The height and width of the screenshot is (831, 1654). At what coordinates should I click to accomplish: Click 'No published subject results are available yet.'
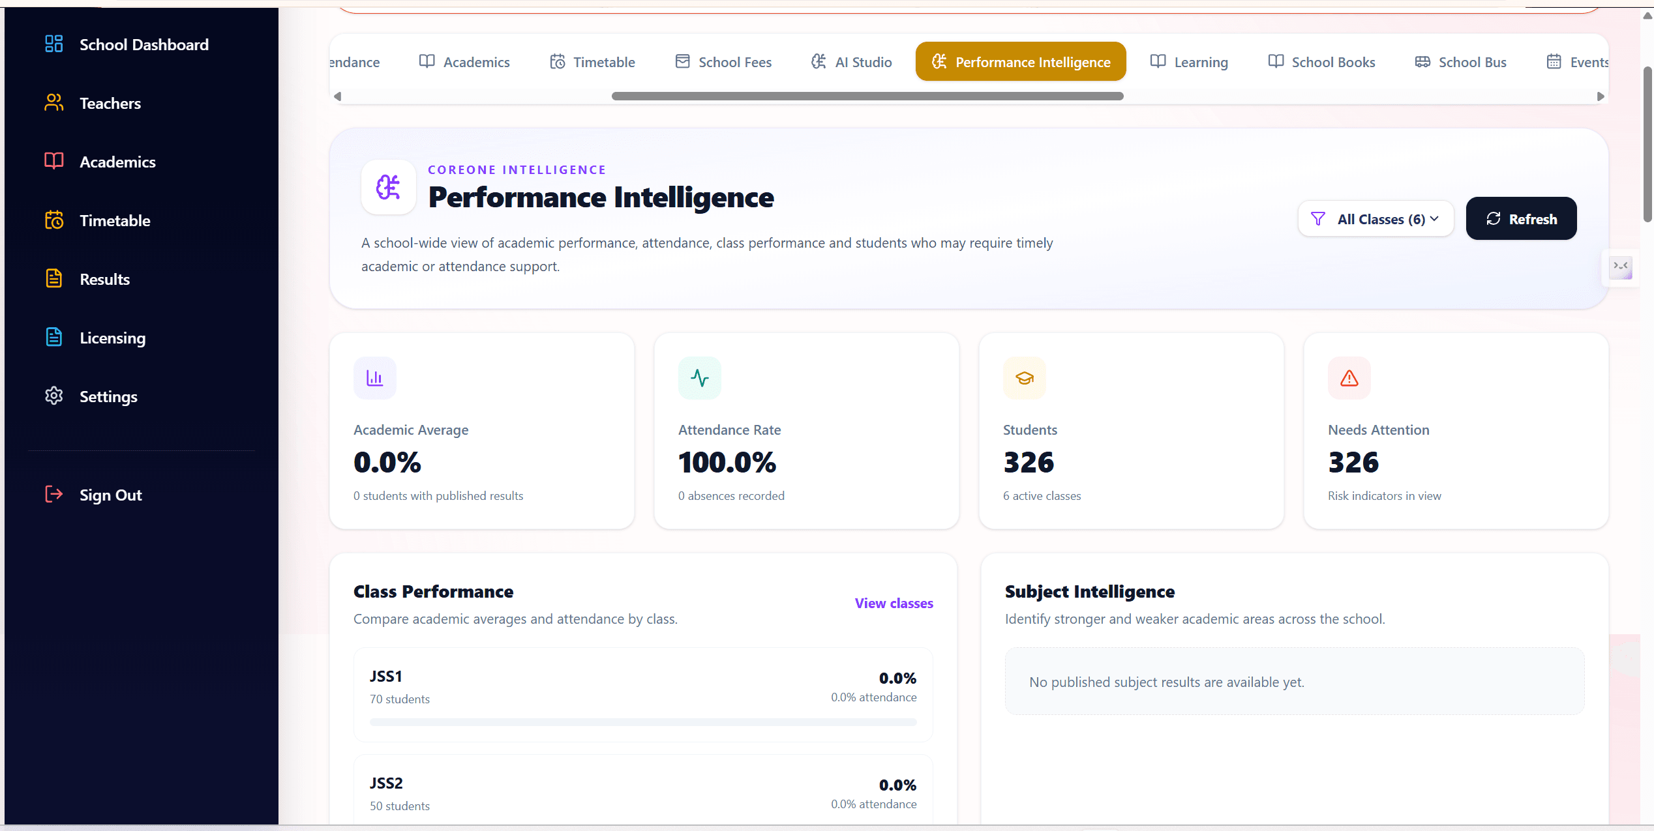[x=1166, y=682]
